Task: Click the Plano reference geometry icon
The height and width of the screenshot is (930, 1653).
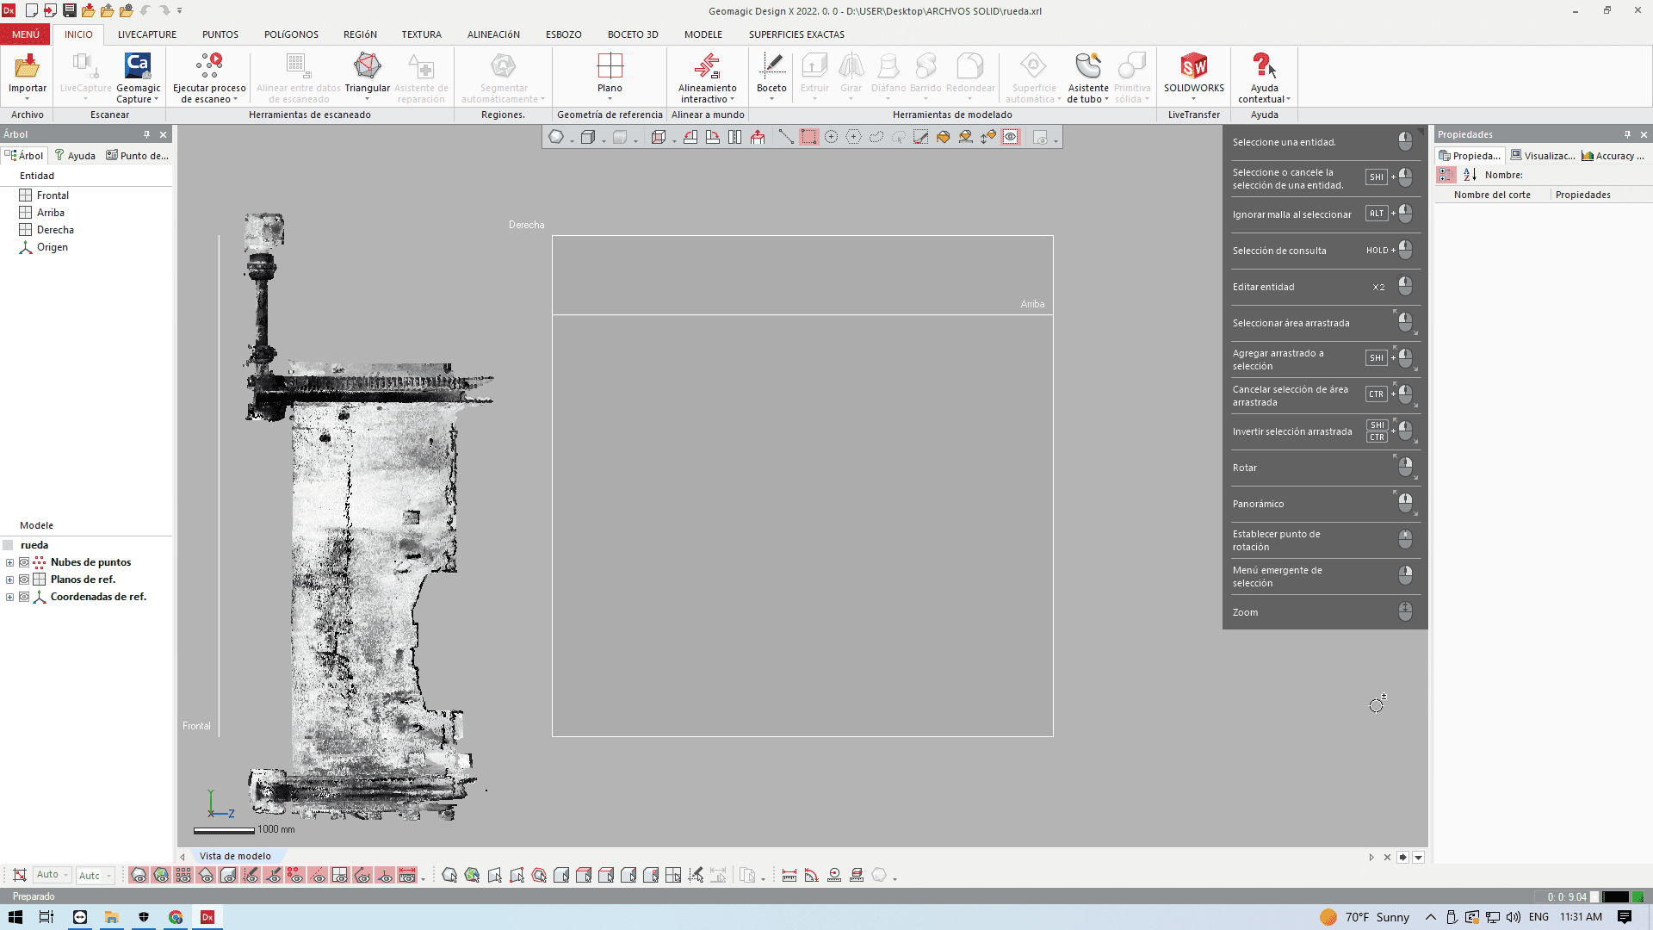Action: pos(610,66)
